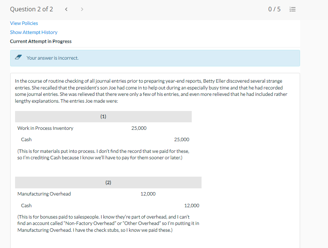Viewport: 328px width, 248px height.
Task: Click the pen icon beside the incorrect message
Action: pos(18,57)
